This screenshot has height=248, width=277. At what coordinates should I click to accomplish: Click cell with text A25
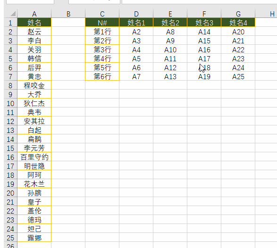click(x=238, y=76)
